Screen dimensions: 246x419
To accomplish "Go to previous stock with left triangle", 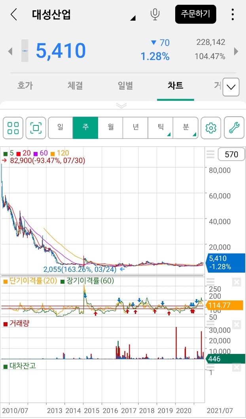I will coord(10,51).
